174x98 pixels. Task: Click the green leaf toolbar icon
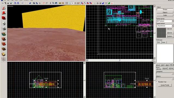point(109,3)
